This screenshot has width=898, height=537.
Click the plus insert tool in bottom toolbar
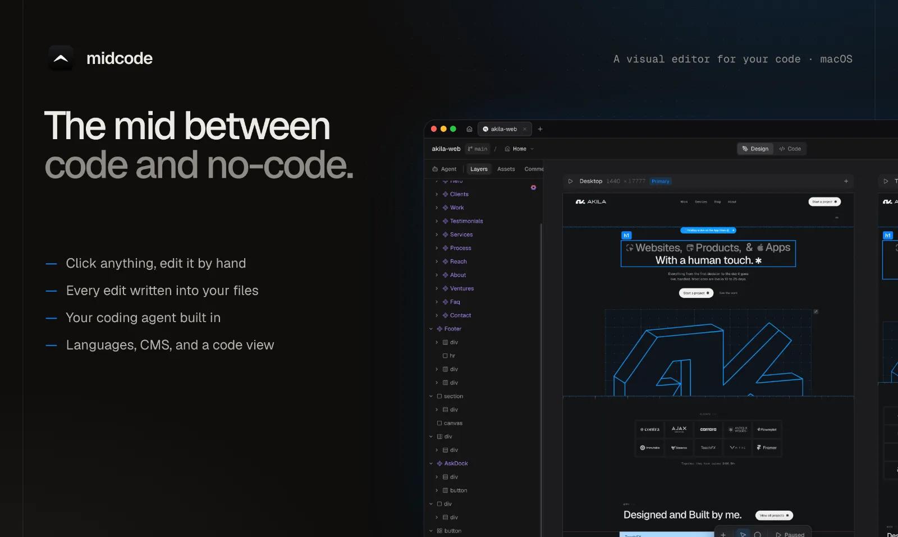(723, 534)
